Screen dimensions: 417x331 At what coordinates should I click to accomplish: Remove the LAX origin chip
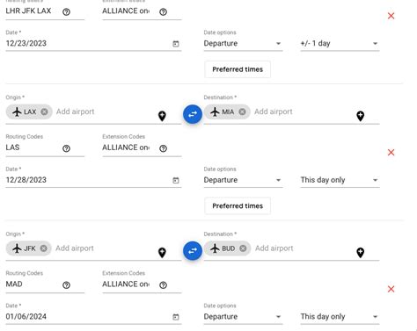(44, 112)
